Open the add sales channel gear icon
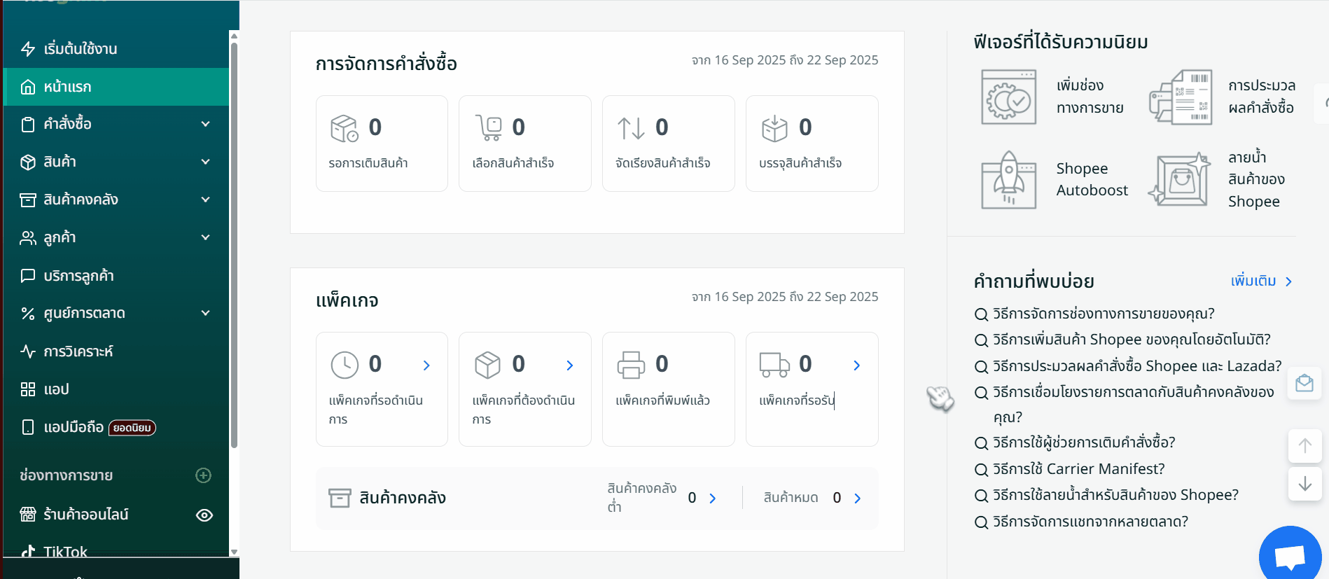1329x579 pixels. pos(1008,97)
